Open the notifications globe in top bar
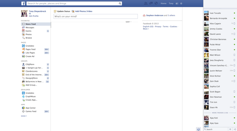 [x=156, y=3]
